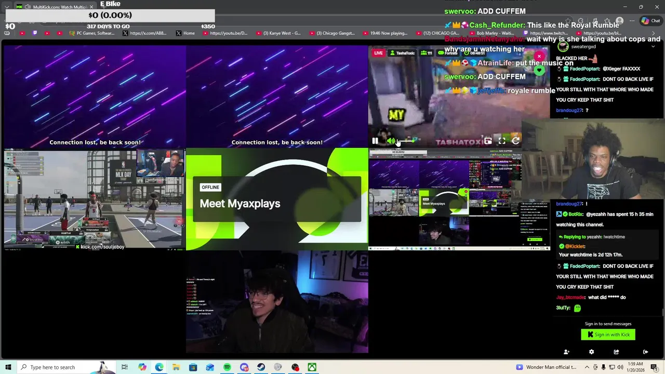Launch Copilot from the taskbar
Screen dimensions: 665x374
pyautogui.click(x=142, y=367)
